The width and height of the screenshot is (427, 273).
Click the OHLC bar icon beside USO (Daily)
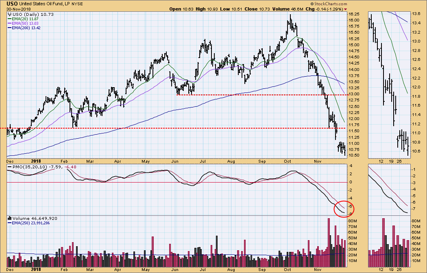pos(9,14)
